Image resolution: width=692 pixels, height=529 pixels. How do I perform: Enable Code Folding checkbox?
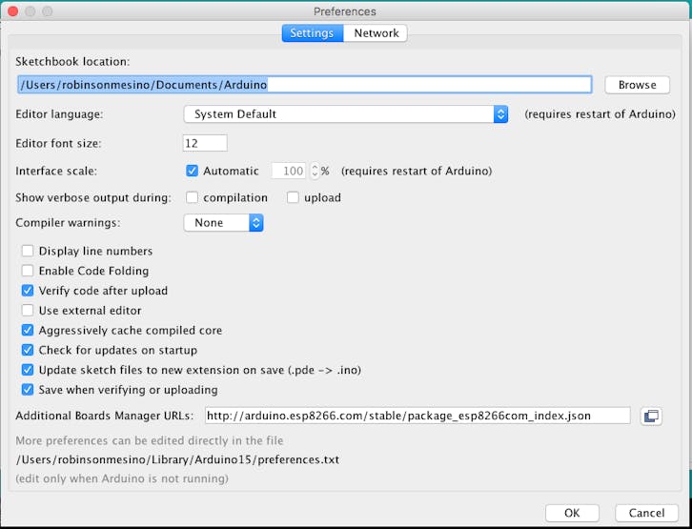(28, 271)
